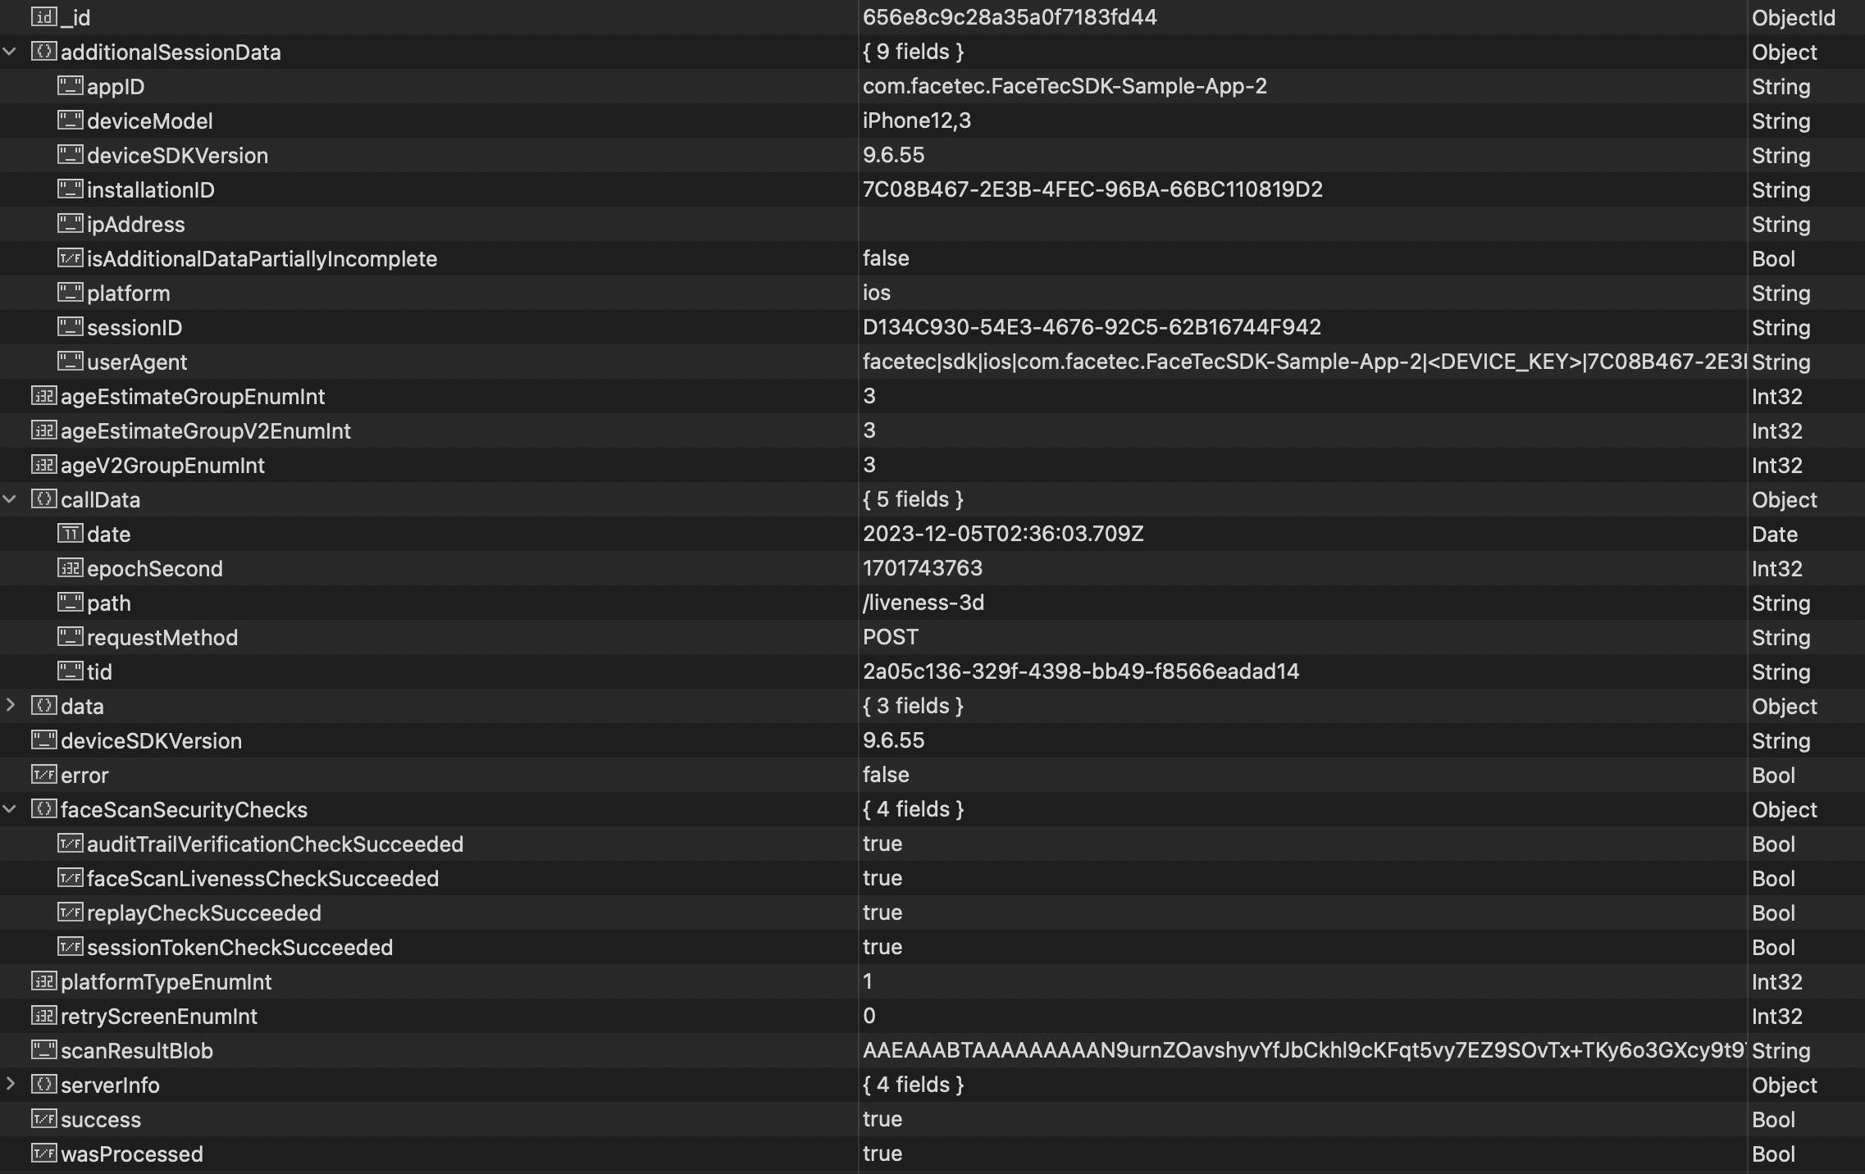This screenshot has width=1865, height=1174.
Task: Click the ObjectId type icon beside _id
Action: 45,17
